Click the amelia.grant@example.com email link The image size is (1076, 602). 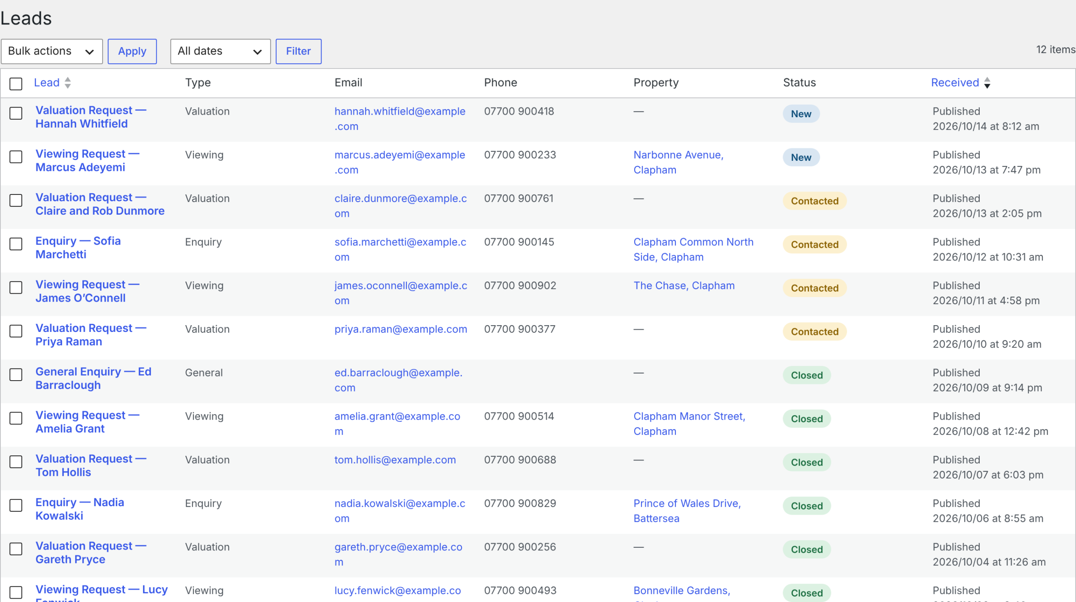click(x=397, y=424)
